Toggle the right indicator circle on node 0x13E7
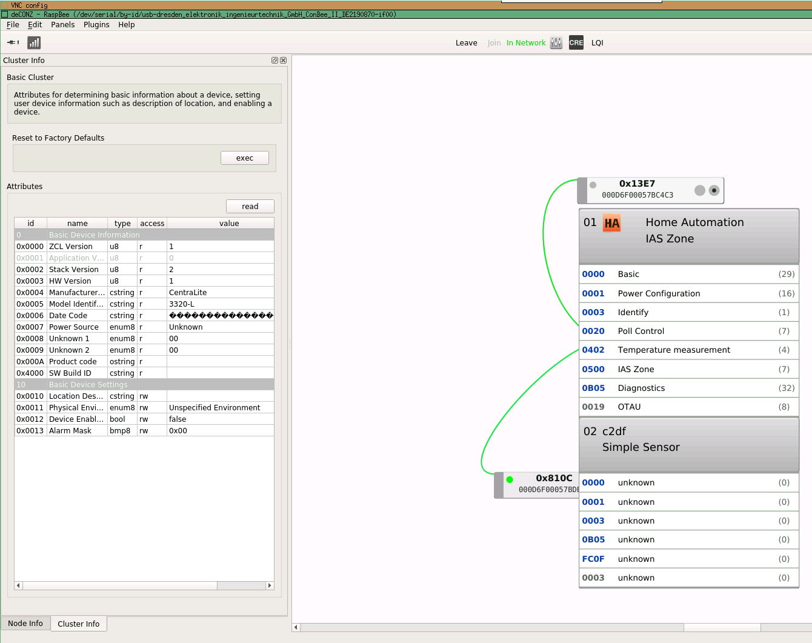812x643 pixels. tap(714, 190)
